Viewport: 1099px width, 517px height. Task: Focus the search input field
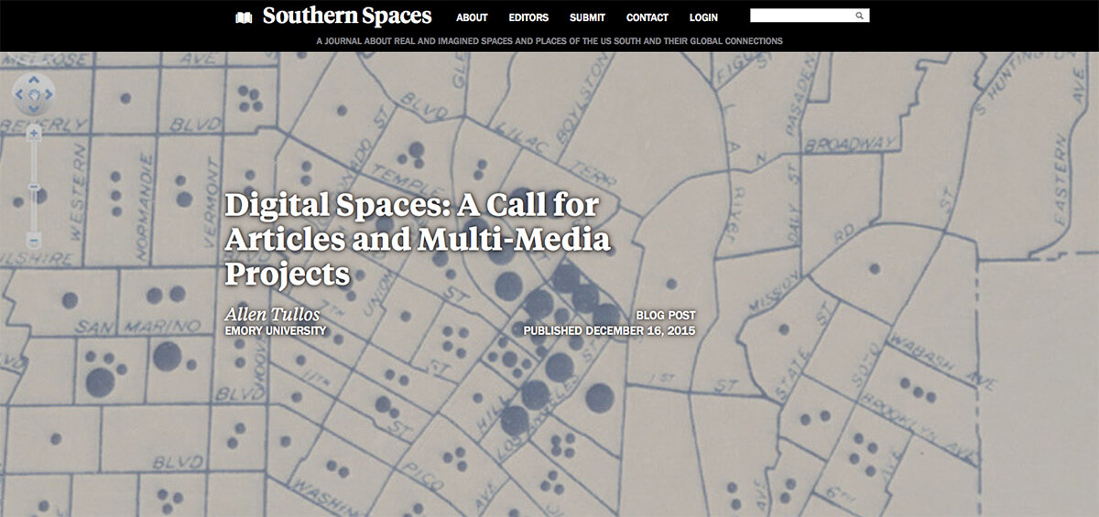pos(800,16)
